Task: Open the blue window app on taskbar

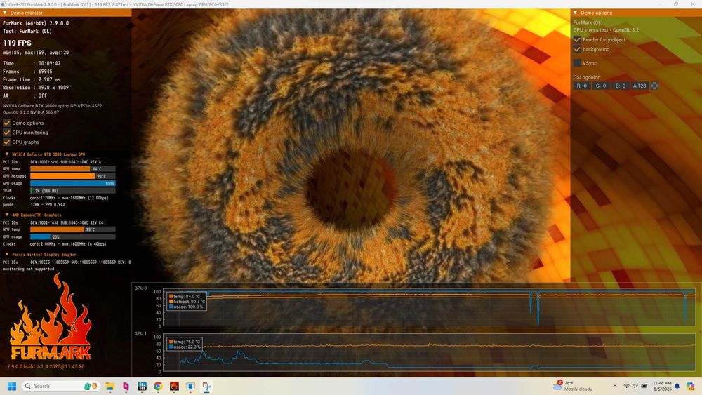Action: pyautogui.click(x=190, y=386)
